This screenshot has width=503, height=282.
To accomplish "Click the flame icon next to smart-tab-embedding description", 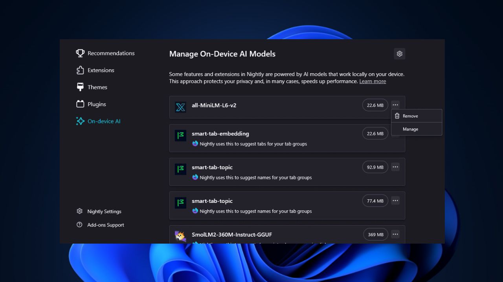I will coord(195,144).
